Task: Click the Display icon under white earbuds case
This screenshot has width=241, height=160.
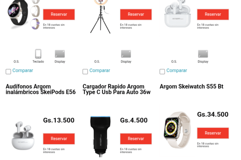Action: [203, 54]
